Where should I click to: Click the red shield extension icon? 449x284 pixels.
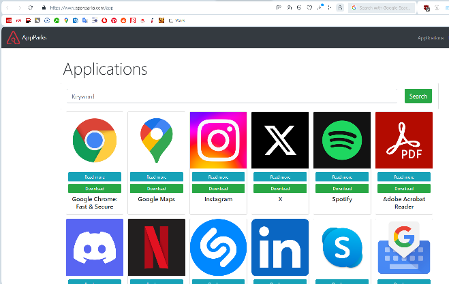pos(427,8)
